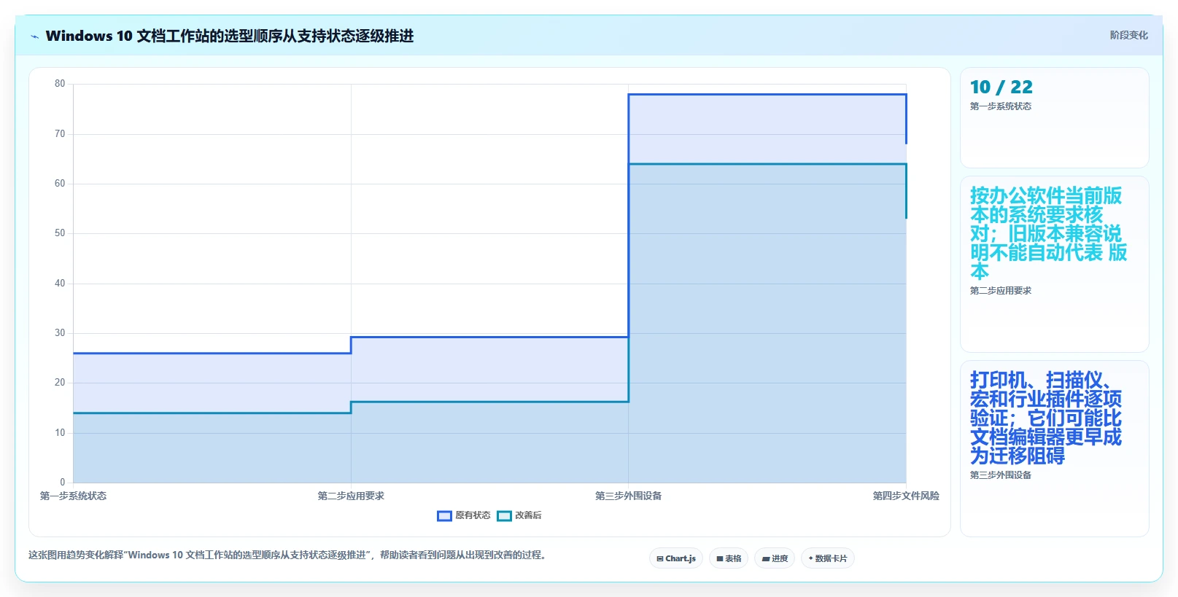Click the chart title starting with Windows 10
Image resolution: width=1178 pixels, height=597 pixels.
click(x=230, y=36)
